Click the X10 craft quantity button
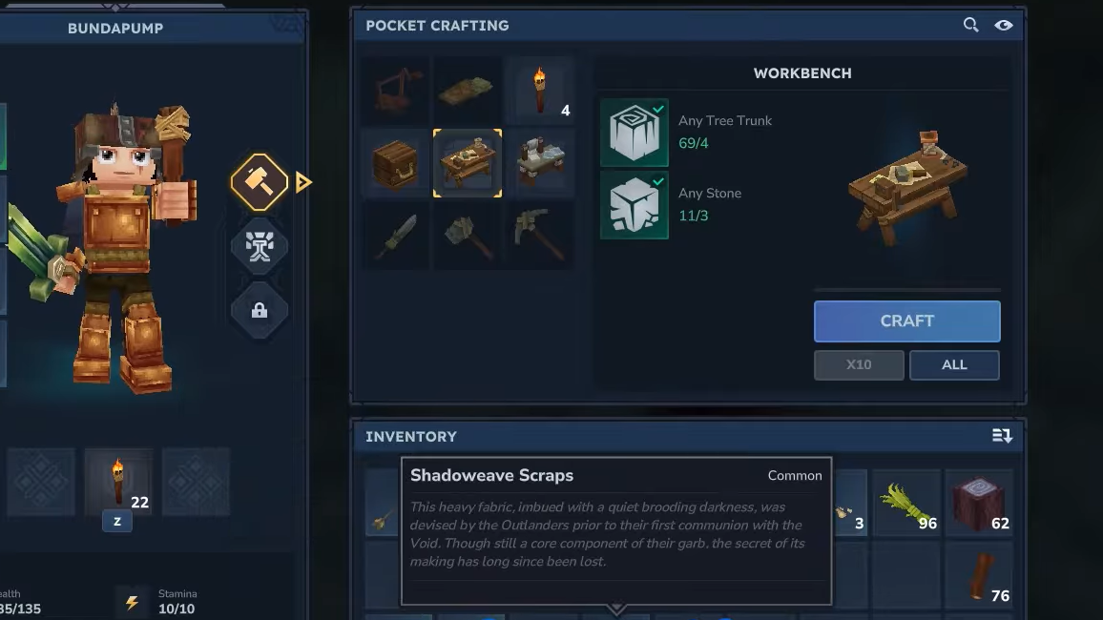 tap(859, 364)
